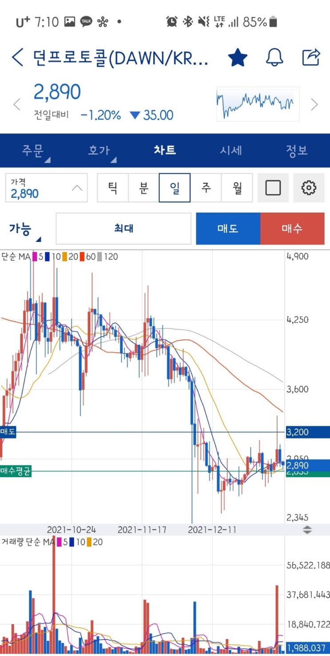Open KakaoTalk notification in status bar
The image size is (330, 656).
pyautogui.click(x=86, y=21)
